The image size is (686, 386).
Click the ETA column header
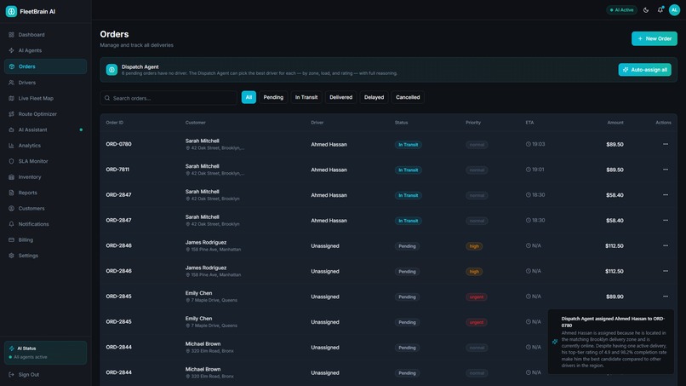[x=529, y=123]
